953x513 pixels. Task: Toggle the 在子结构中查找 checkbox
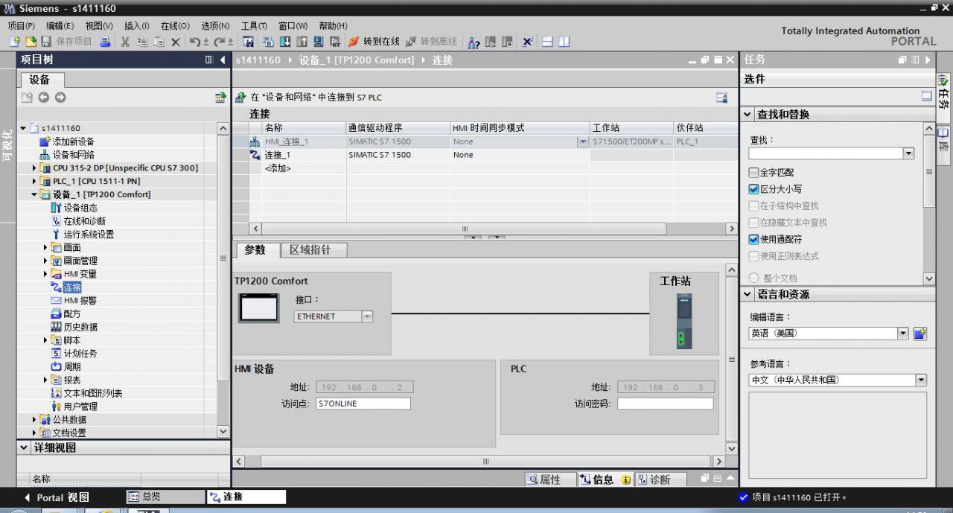753,205
